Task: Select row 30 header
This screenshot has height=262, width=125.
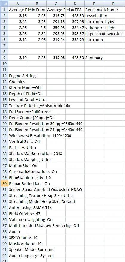Action: click(x=4, y=183)
